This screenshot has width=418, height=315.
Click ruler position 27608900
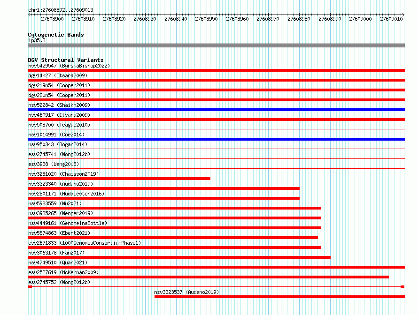tap(53, 19)
